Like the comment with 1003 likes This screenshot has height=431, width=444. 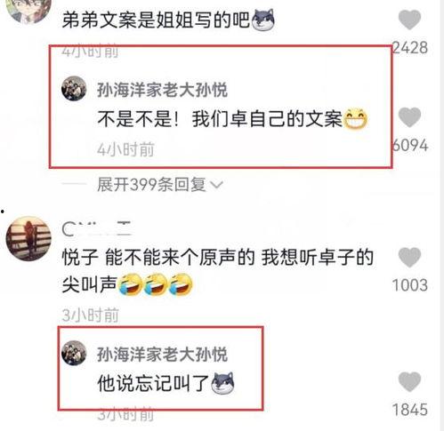[409, 257]
